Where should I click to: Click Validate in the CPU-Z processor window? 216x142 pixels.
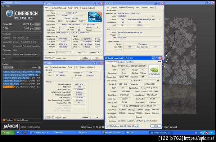85,58
